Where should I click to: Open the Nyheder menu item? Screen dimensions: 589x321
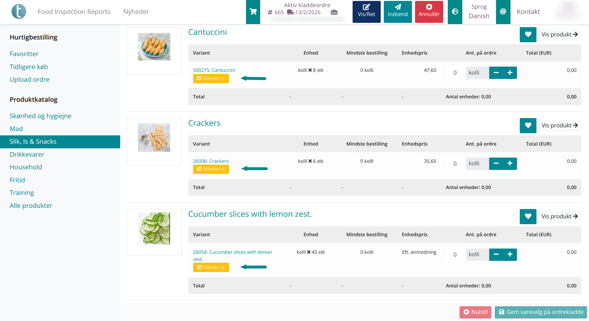pos(136,11)
